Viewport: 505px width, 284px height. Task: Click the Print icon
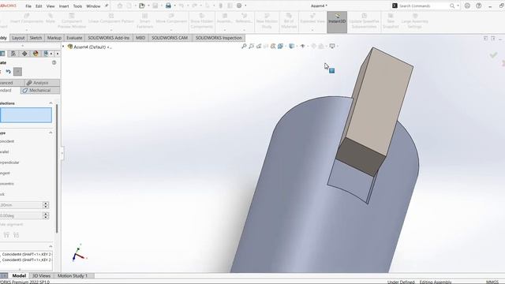click(168, 6)
